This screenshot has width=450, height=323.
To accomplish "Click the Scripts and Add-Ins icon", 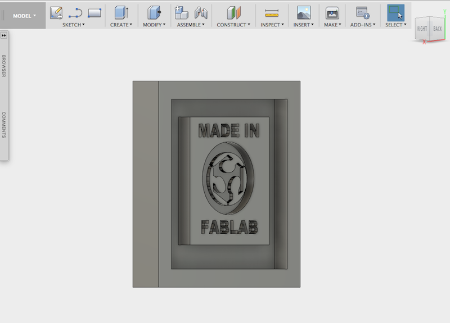I will pos(363,13).
